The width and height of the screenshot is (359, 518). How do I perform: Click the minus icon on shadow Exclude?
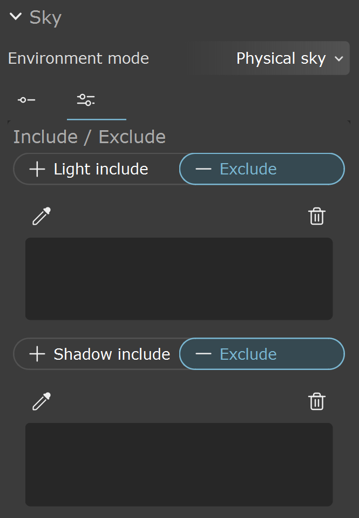[203, 354]
